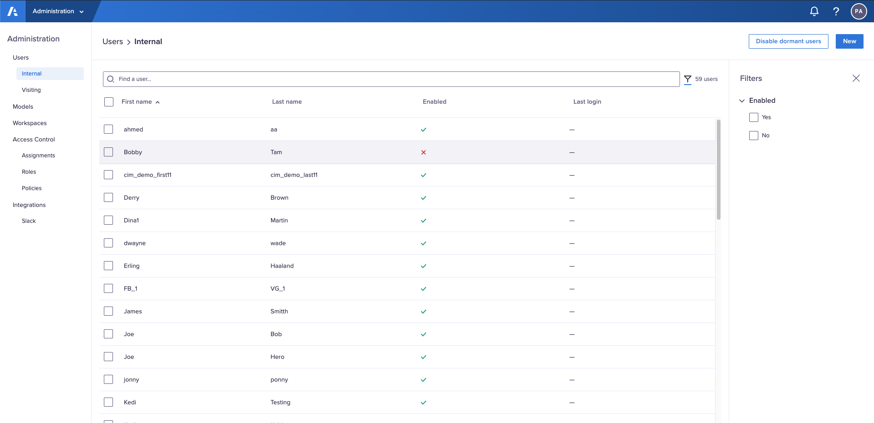This screenshot has height=423, width=874.
Task: Click the Anaplan logo in top left
Action: (12, 11)
